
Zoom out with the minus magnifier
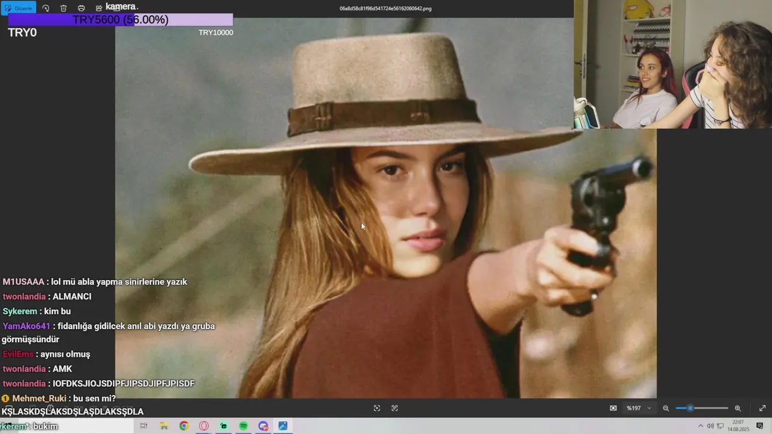point(666,408)
